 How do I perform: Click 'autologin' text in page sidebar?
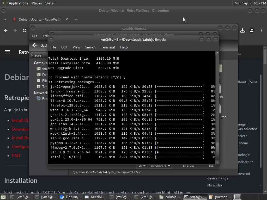point(244,155)
